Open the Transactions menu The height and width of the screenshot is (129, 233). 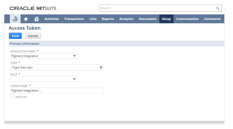(x=74, y=19)
